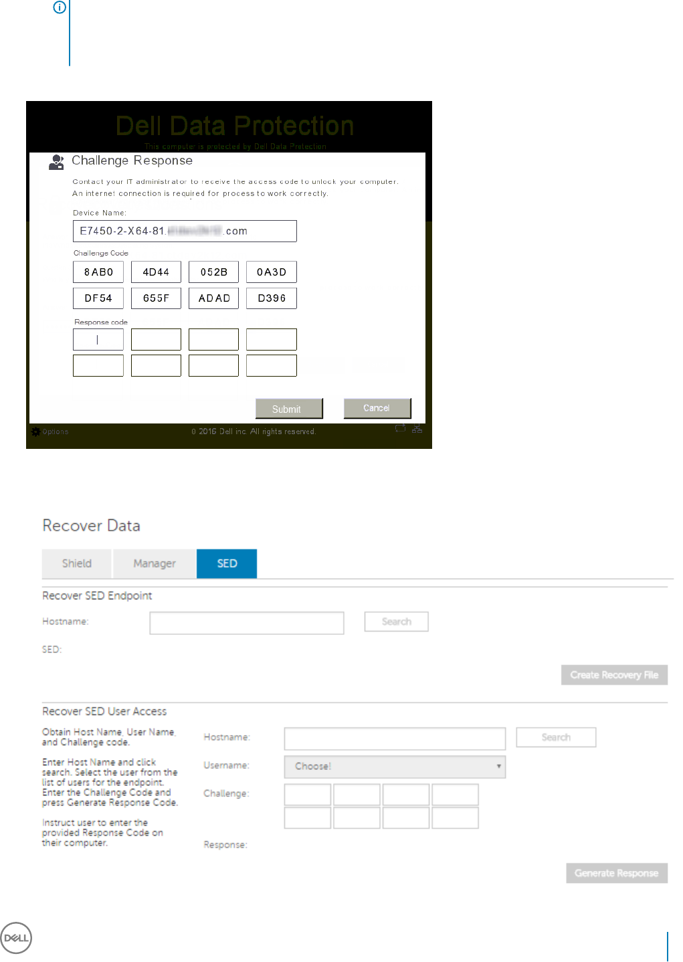Click Search beside Recover SED Endpoint hostname
This screenshot has width=683, height=962.
click(396, 621)
